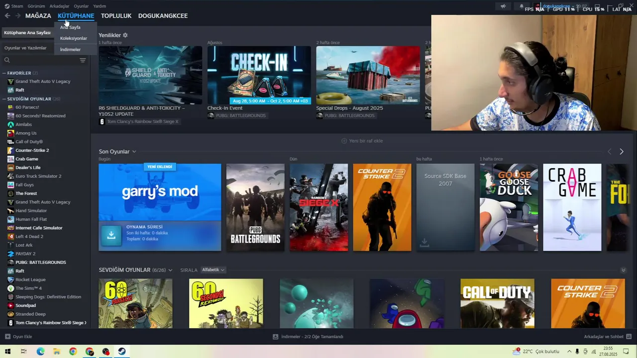The height and width of the screenshot is (358, 637).
Task: Open File Explorer from taskbar
Action: coord(57,352)
